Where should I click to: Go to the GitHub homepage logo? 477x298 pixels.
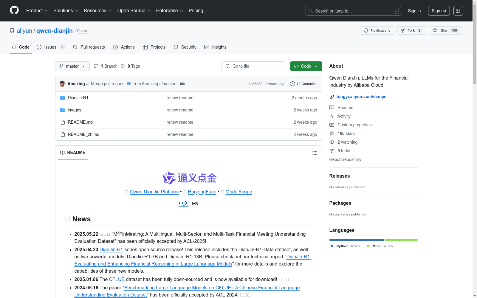tap(14, 10)
